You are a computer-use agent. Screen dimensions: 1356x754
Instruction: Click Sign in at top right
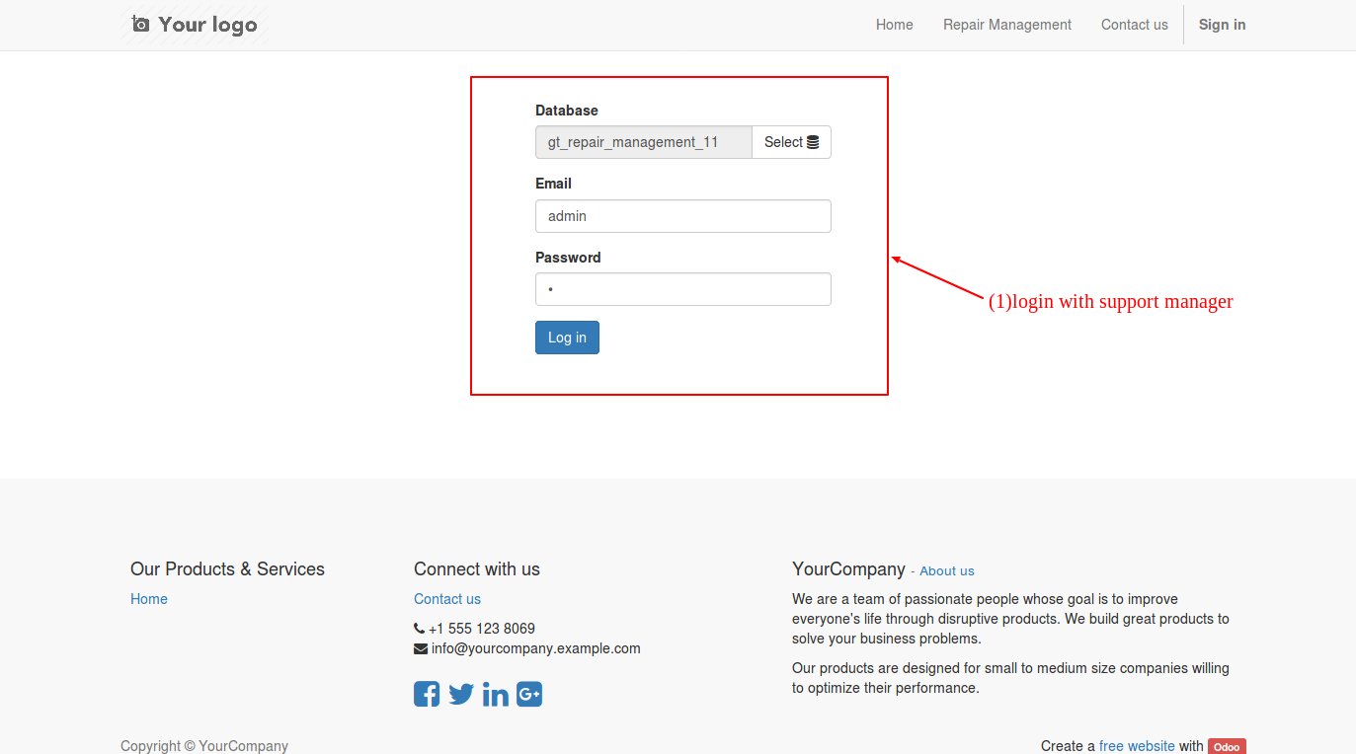1222,25
